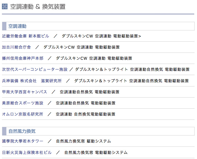
Task: Open 加古川総合庁舎 link
Action: [16, 47]
